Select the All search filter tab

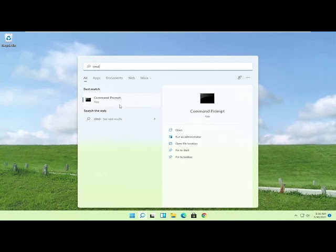click(85, 78)
